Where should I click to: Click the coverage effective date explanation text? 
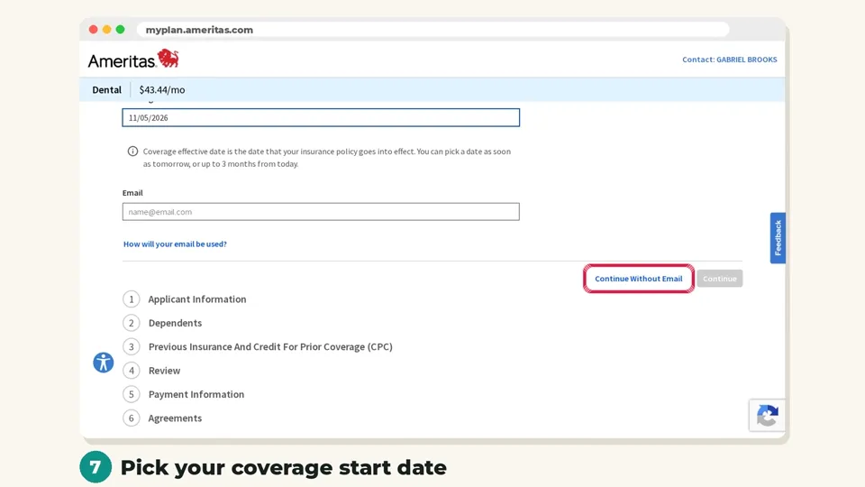[x=326, y=157]
